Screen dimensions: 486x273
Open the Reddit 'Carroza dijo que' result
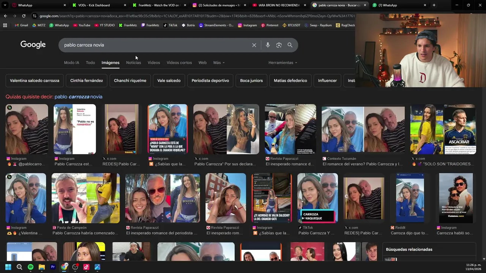click(x=410, y=198)
